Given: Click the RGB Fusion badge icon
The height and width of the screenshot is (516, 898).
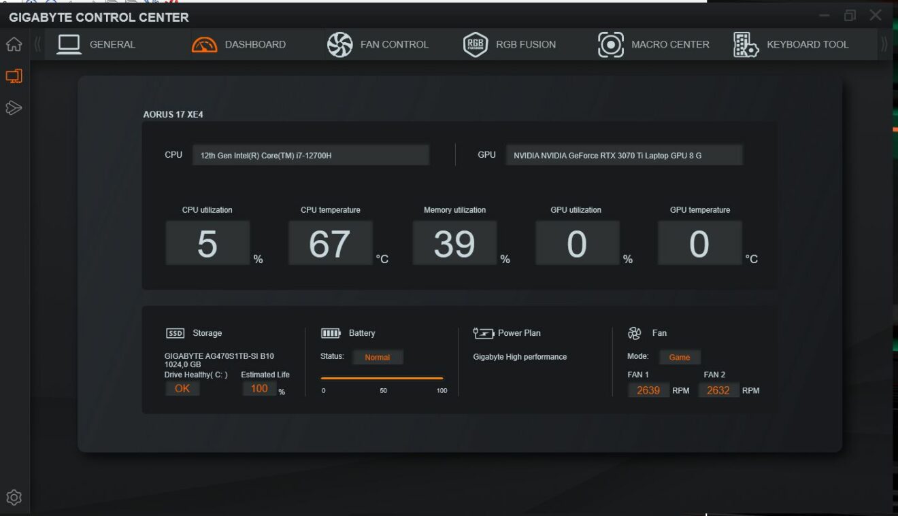Looking at the screenshot, I should [x=475, y=44].
